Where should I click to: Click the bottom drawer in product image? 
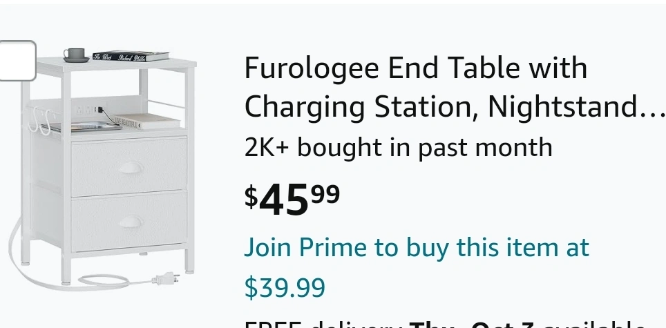(129, 222)
